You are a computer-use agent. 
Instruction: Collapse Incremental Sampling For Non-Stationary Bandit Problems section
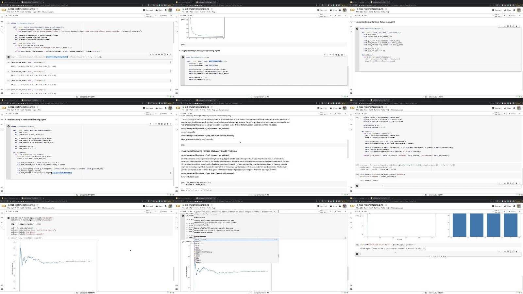180,151
